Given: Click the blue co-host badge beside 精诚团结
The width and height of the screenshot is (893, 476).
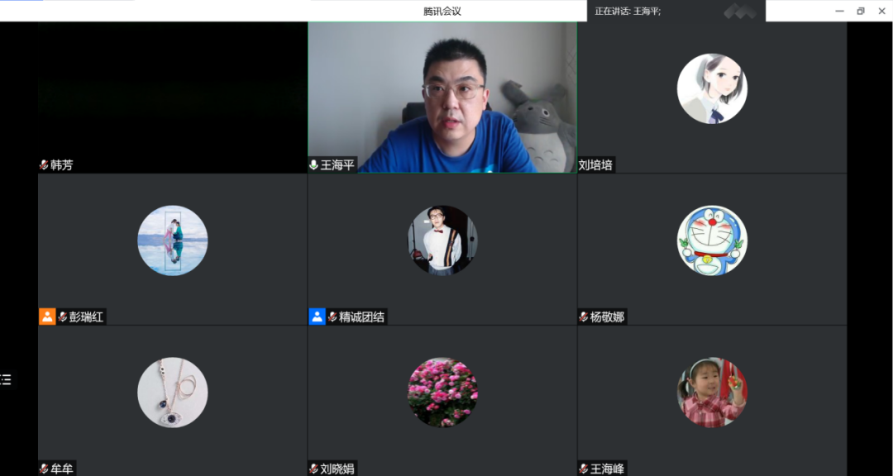Looking at the screenshot, I should pyautogui.click(x=317, y=317).
